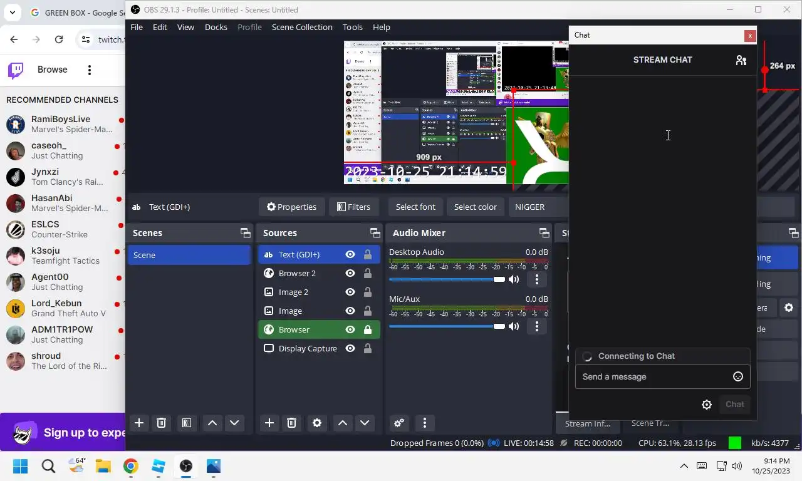This screenshot has width=802, height=481.
Task: Open Chrome tab search dropdown arrow
Action: (13, 12)
